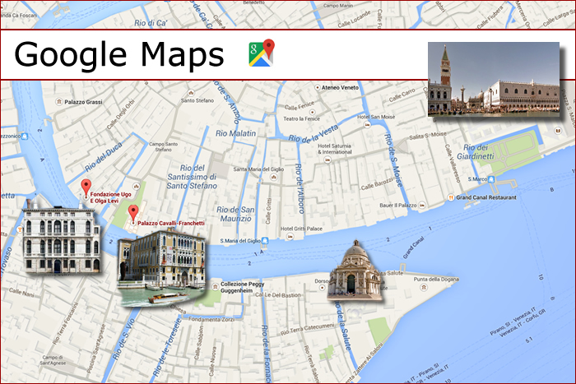Click the Bauer Il Palazzo label
This screenshot has width=576, height=384.
coord(398,206)
